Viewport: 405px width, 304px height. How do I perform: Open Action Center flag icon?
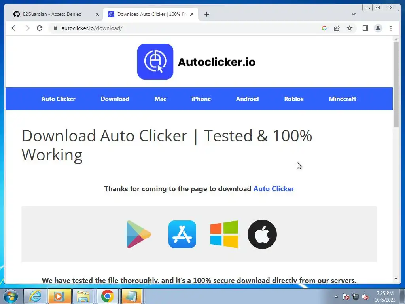(346, 296)
